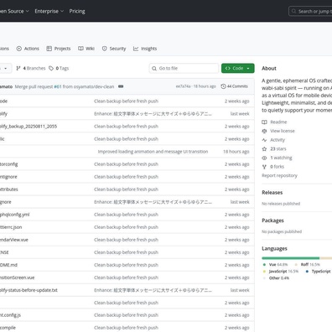Open the .graphqlconfig.yml file
332x332 pixels.
point(14,215)
